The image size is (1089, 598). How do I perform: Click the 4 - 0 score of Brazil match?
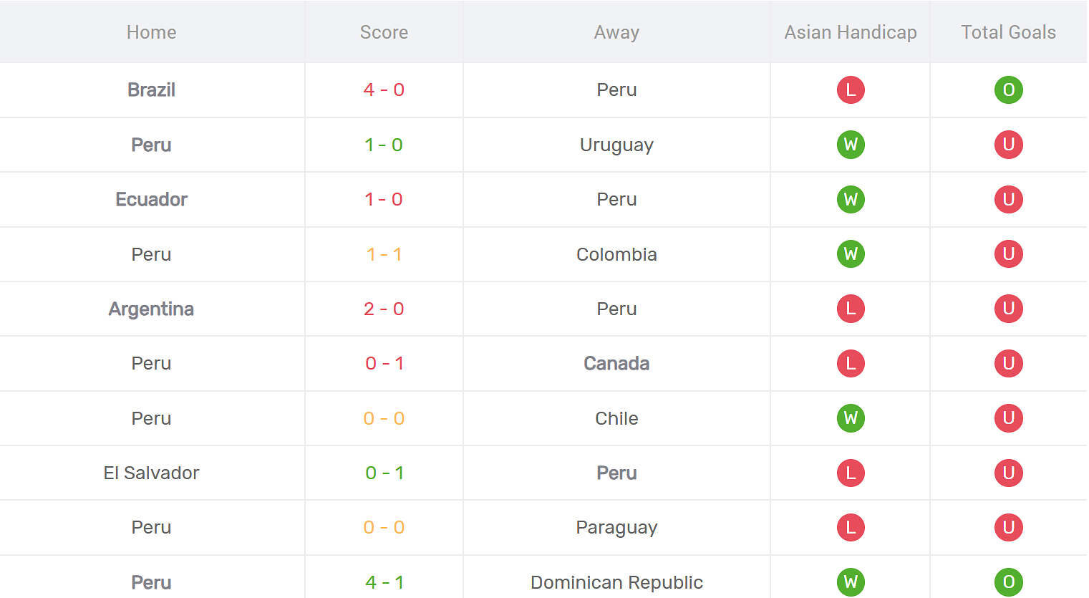pos(384,90)
